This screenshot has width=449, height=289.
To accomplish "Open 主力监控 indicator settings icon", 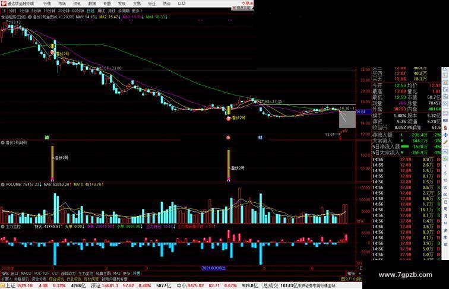I will pyautogui.click(x=2, y=227).
